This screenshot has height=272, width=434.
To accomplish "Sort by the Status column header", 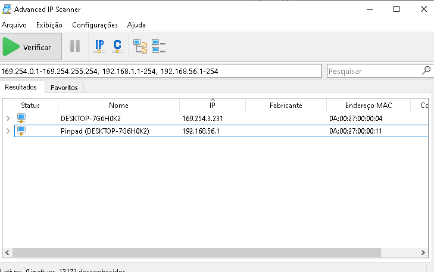I will pos(30,106).
